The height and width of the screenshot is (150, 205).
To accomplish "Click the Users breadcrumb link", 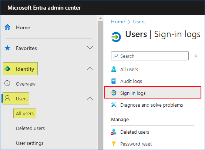I will (139, 21).
